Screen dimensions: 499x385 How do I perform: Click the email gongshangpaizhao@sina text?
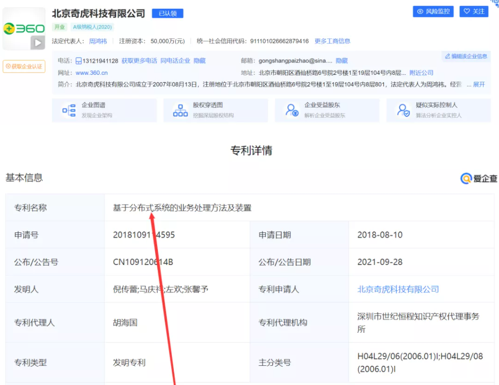coord(295,61)
